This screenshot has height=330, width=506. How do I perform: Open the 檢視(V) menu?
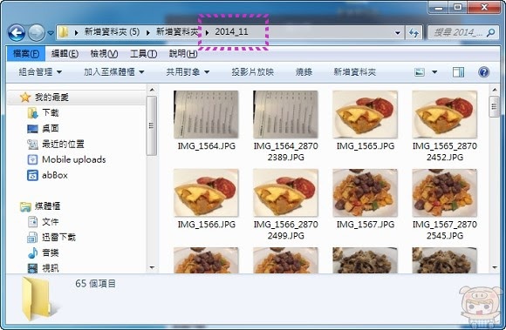tap(104, 54)
